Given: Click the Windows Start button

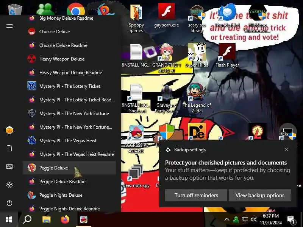Looking at the screenshot, I should [x=9, y=219].
